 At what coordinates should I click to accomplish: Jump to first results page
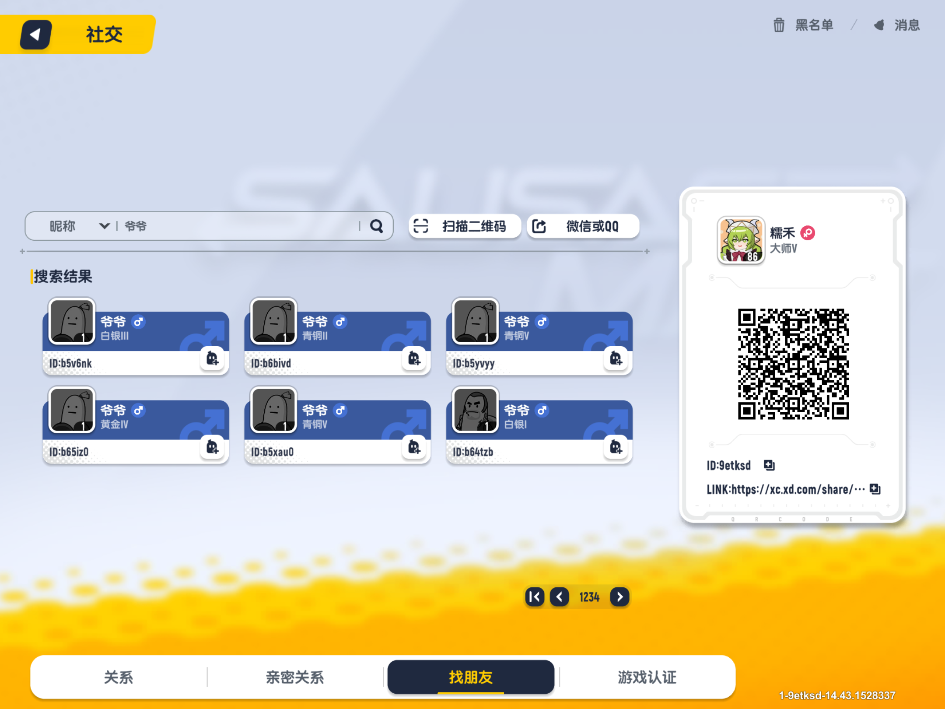click(534, 597)
